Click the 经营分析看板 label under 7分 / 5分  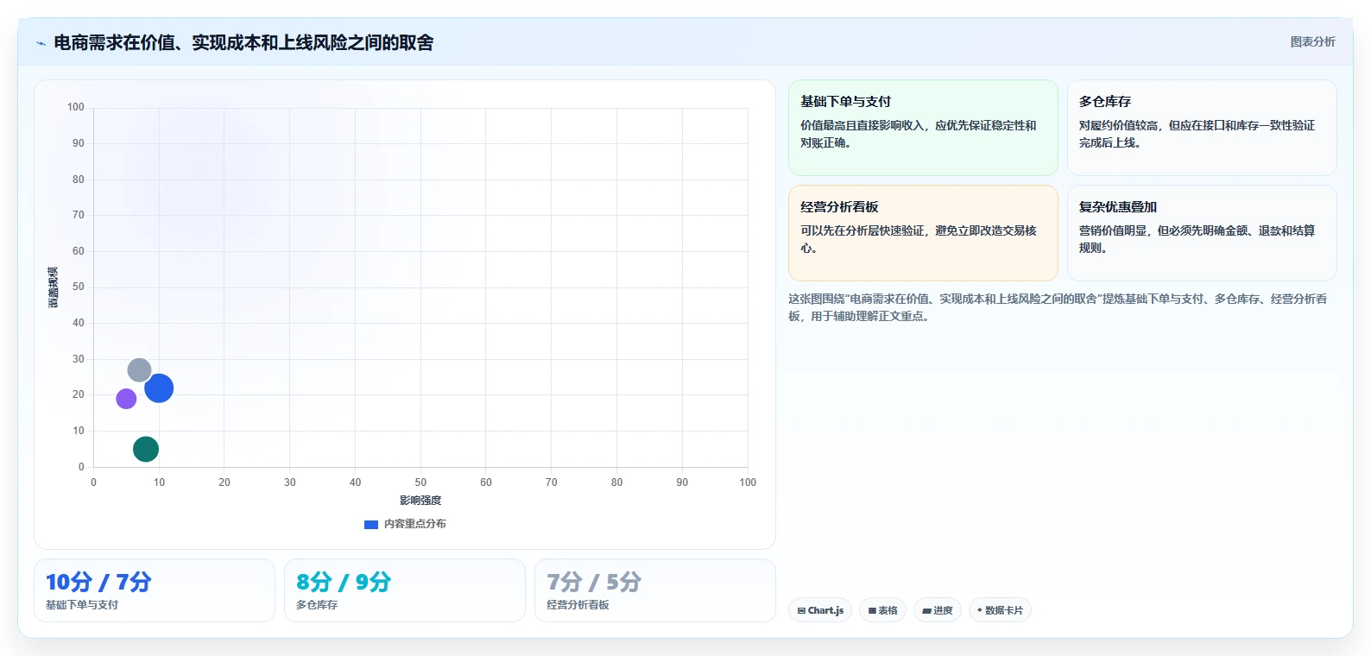pyautogui.click(x=578, y=605)
